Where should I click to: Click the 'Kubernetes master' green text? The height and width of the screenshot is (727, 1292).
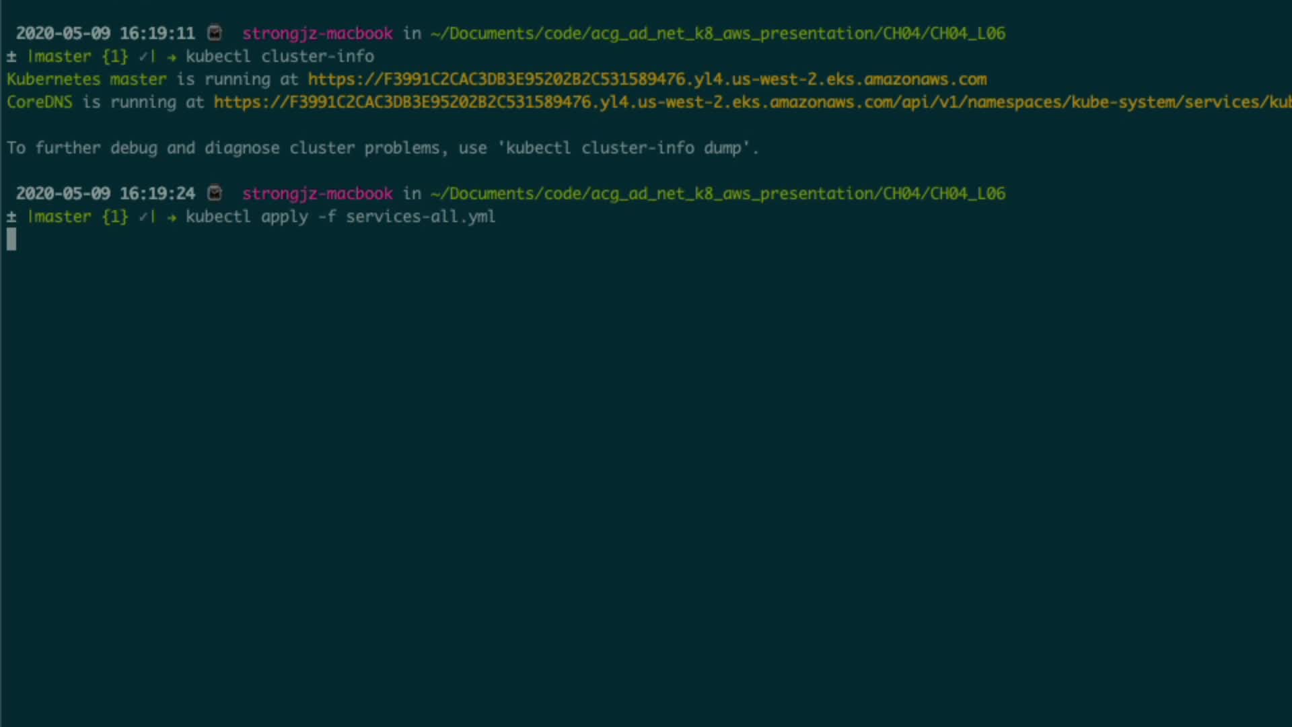coord(87,79)
